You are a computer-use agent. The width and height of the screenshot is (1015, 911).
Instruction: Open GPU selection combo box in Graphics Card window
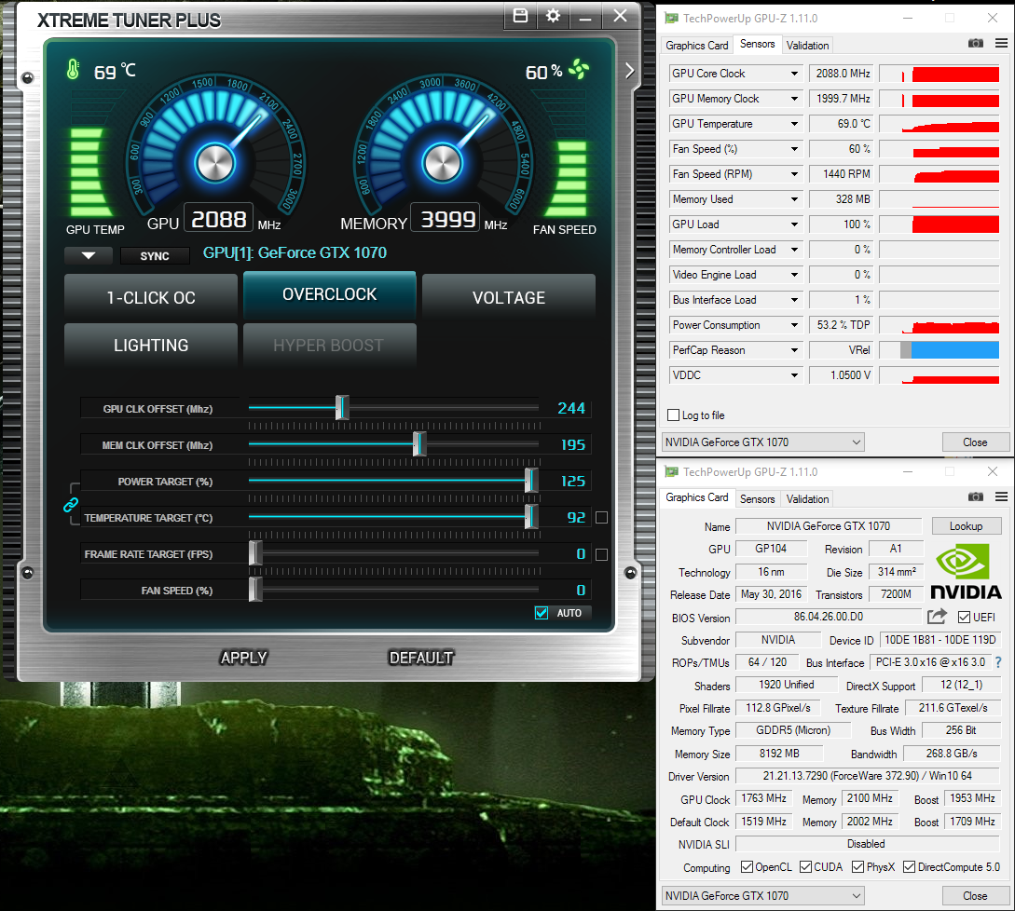763,896
